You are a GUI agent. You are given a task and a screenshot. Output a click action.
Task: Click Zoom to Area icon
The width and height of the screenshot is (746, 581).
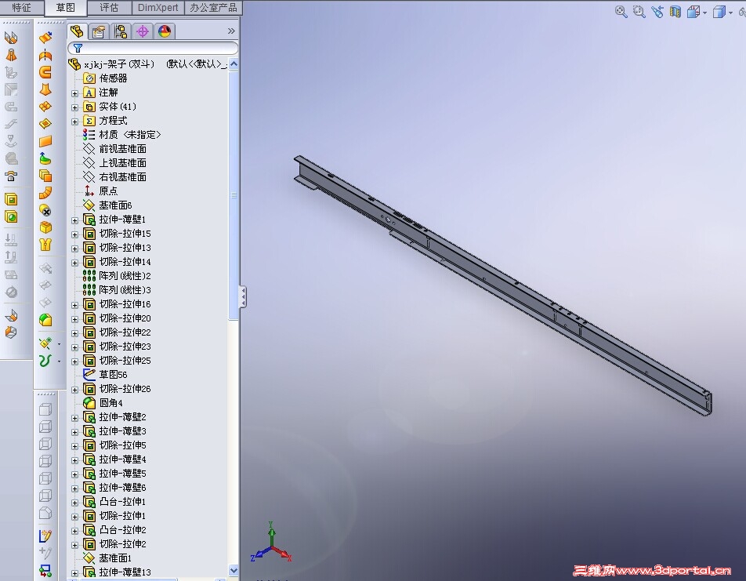639,12
